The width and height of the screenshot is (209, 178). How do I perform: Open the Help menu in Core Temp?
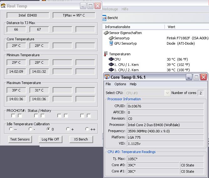click(x=133, y=84)
